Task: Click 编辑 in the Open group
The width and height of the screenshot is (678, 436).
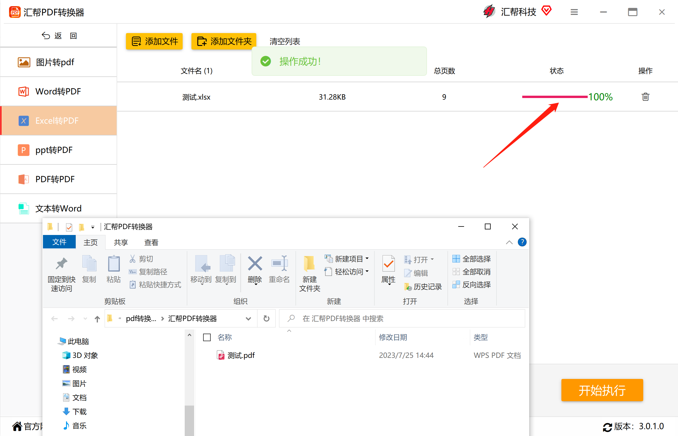Action: click(416, 273)
